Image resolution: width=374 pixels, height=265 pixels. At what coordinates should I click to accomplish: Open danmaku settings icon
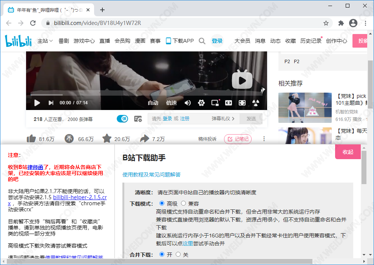(138, 119)
